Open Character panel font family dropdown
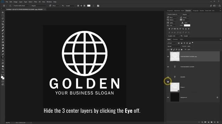 (174, 14)
